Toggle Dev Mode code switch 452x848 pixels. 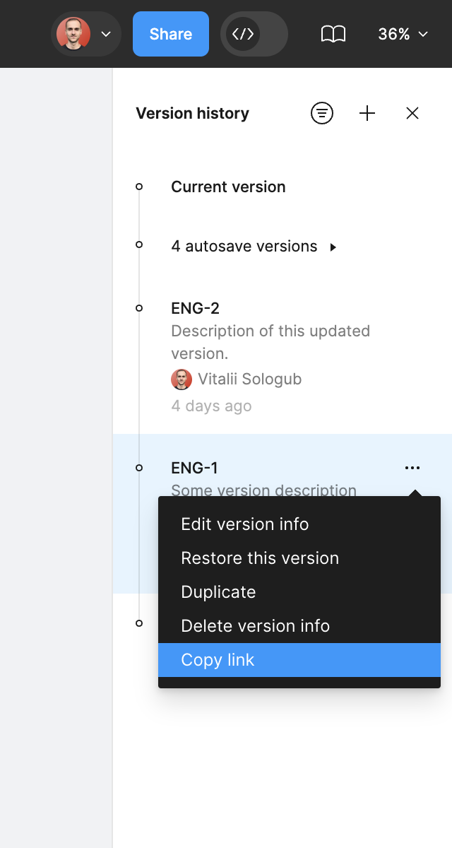coord(254,34)
